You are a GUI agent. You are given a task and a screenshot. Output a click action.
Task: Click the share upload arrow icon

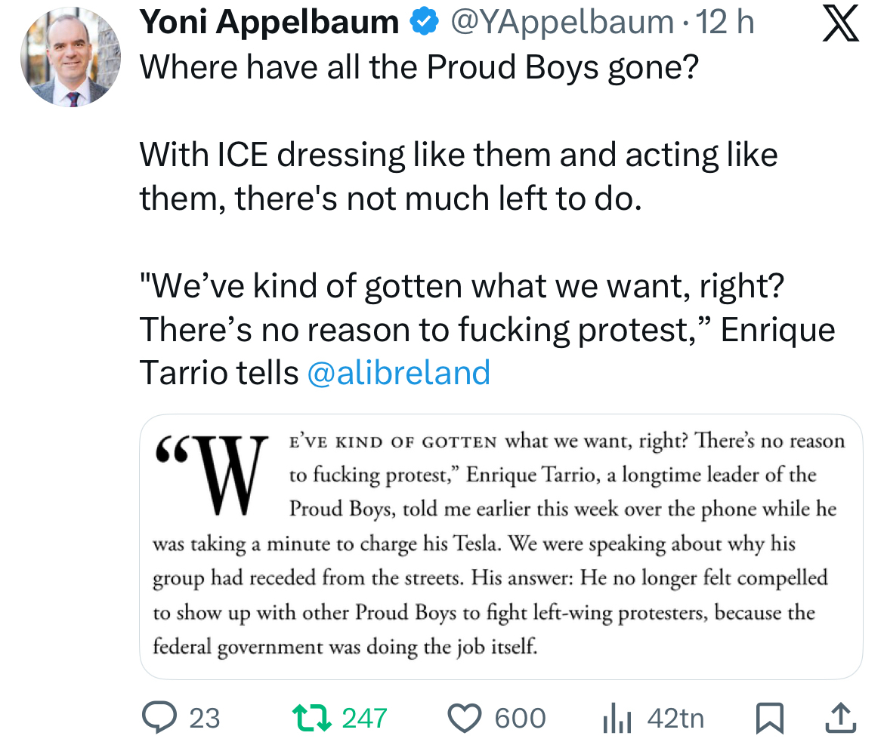[x=841, y=719]
